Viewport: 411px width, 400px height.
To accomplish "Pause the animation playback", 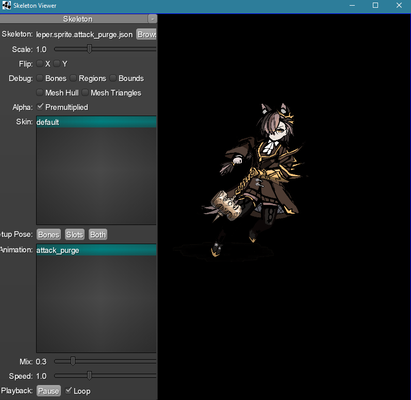I will (x=49, y=391).
